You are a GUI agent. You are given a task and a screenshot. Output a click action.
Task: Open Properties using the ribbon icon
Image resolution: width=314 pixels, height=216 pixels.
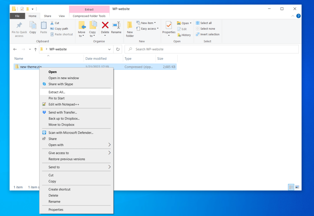pyautogui.click(x=168, y=28)
